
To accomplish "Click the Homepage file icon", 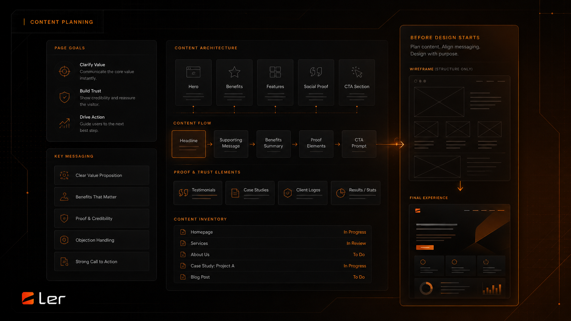I will [x=183, y=232].
